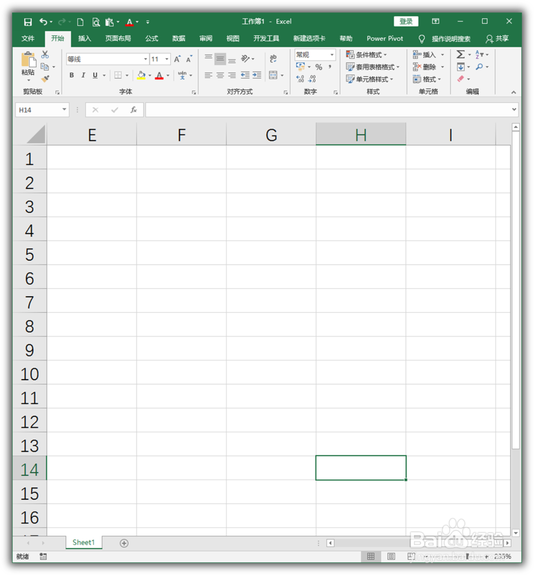The height and width of the screenshot is (575, 534).
Task: Switch to the Power Pivot tab
Action: coord(384,38)
